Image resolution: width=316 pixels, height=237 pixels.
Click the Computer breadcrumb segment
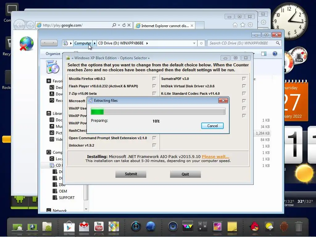[83, 43]
